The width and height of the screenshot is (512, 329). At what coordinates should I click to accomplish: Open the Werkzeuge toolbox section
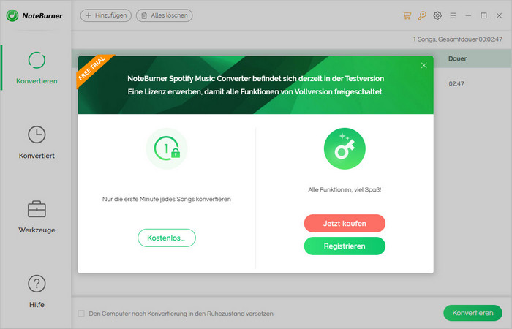pyautogui.click(x=37, y=216)
